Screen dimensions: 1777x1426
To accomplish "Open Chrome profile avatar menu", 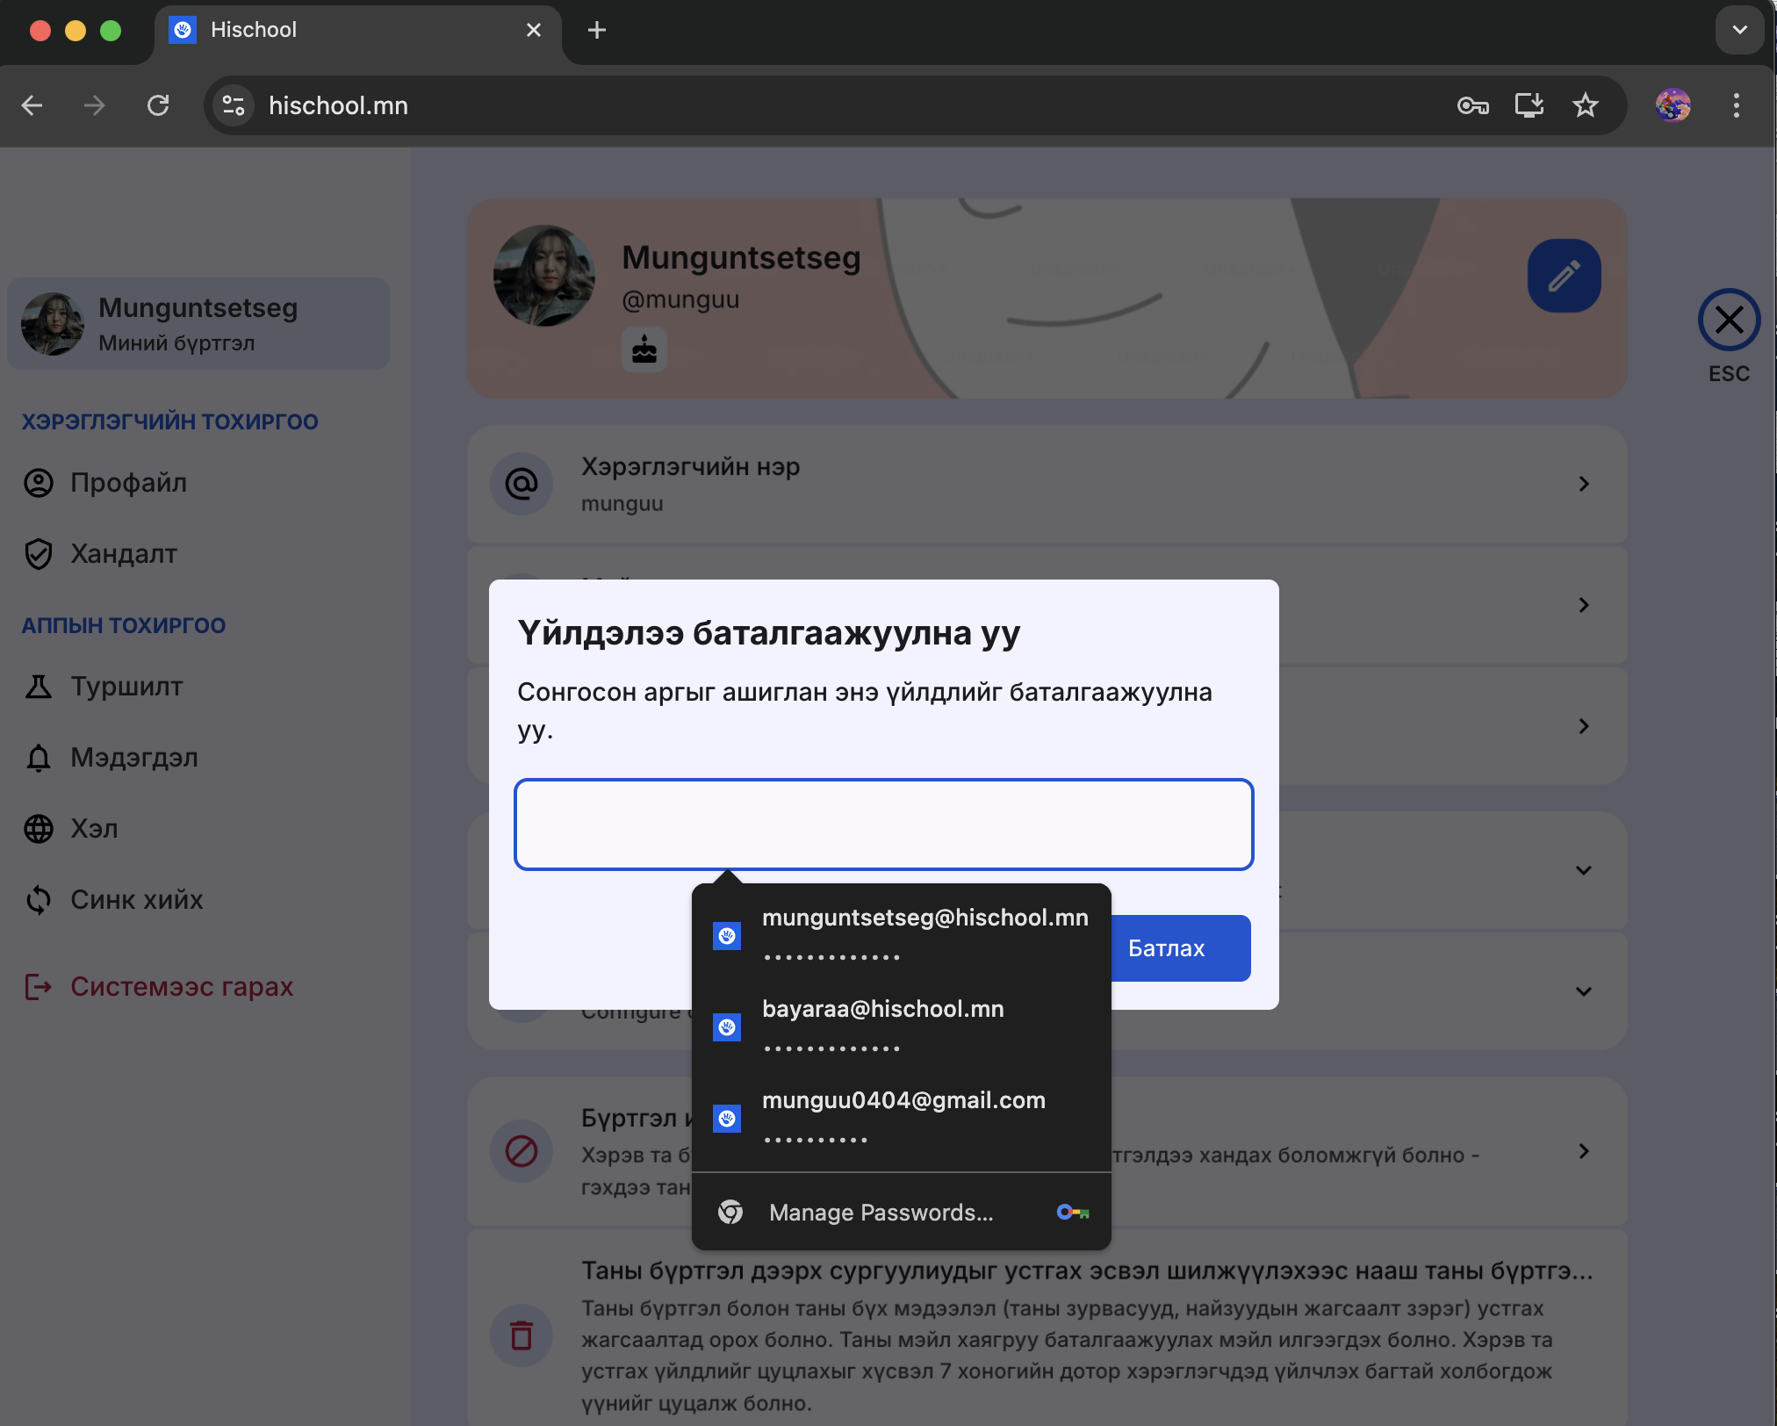I will (x=1673, y=106).
